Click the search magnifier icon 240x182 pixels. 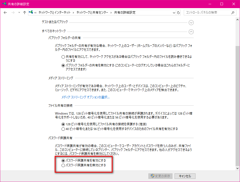pos(233,13)
